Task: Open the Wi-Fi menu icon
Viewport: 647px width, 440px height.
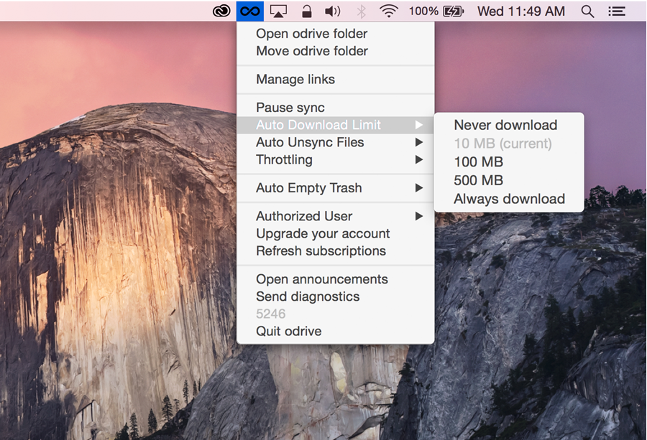Action: (388, 11)
